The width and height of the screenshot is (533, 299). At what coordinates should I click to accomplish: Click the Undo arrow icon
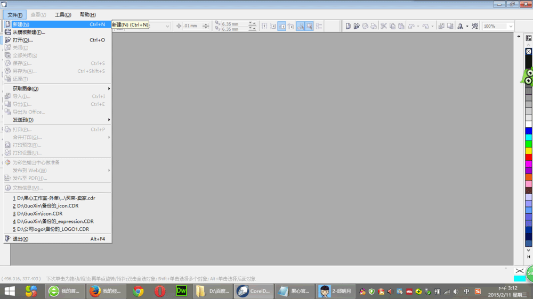(x=411, y=26)
